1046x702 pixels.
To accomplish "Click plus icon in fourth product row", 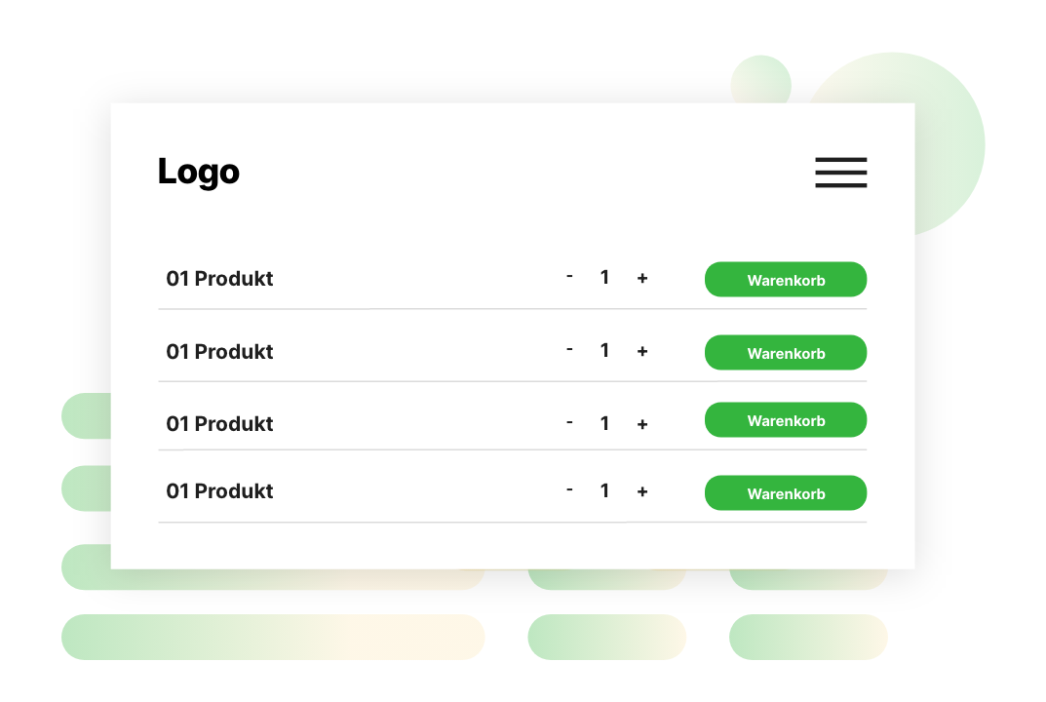I will coord(641,492).
